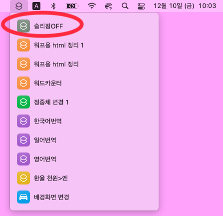
Task: Click the orange icon beside 워드카운터
Action: tap(23, 83)
